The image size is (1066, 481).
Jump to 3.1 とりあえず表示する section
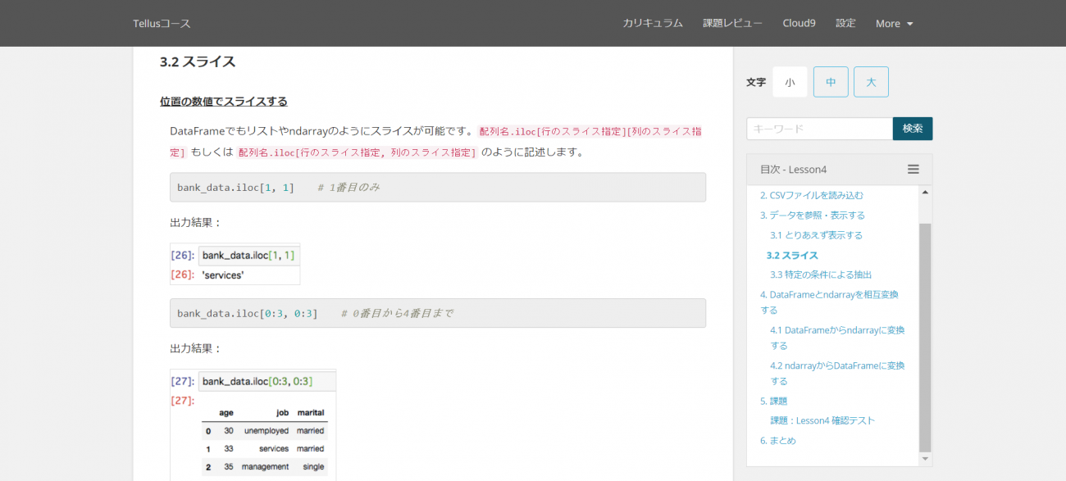(816, 235)
